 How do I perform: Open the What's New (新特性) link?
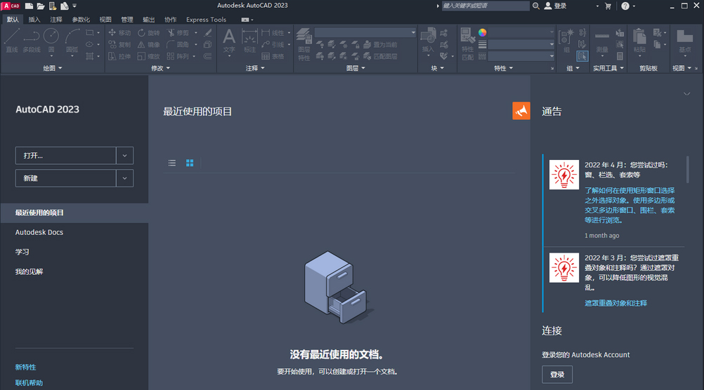tap(25, 367)
